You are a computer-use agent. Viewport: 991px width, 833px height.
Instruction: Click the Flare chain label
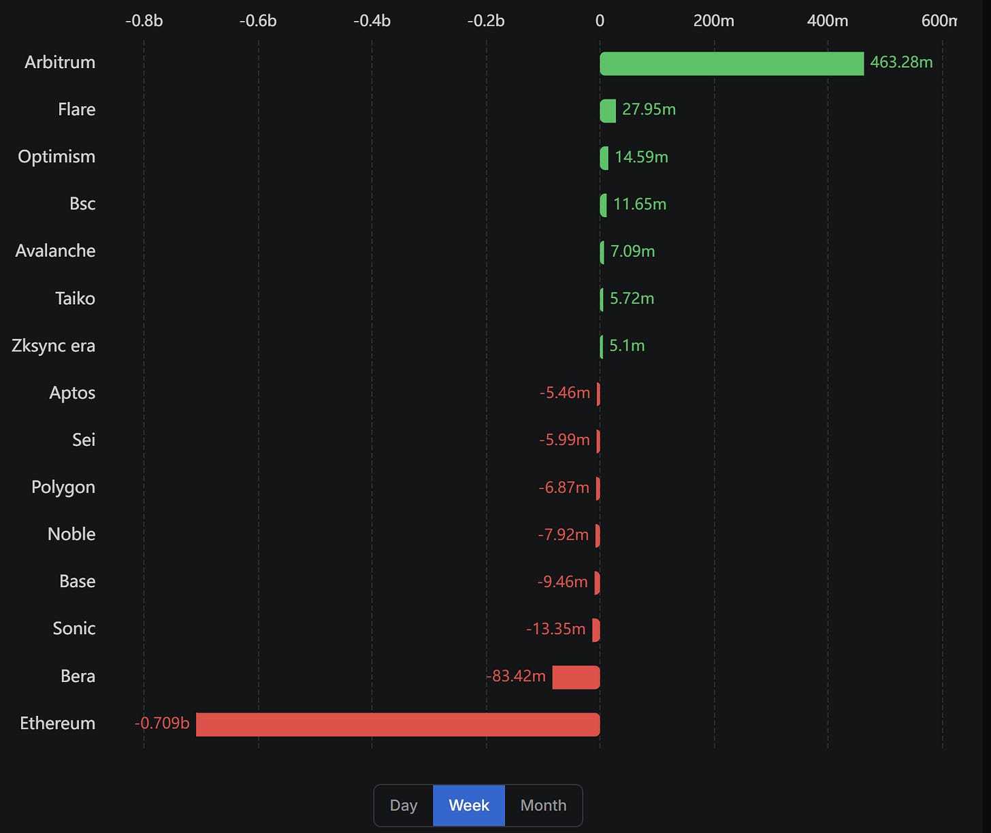coord(76,109)
